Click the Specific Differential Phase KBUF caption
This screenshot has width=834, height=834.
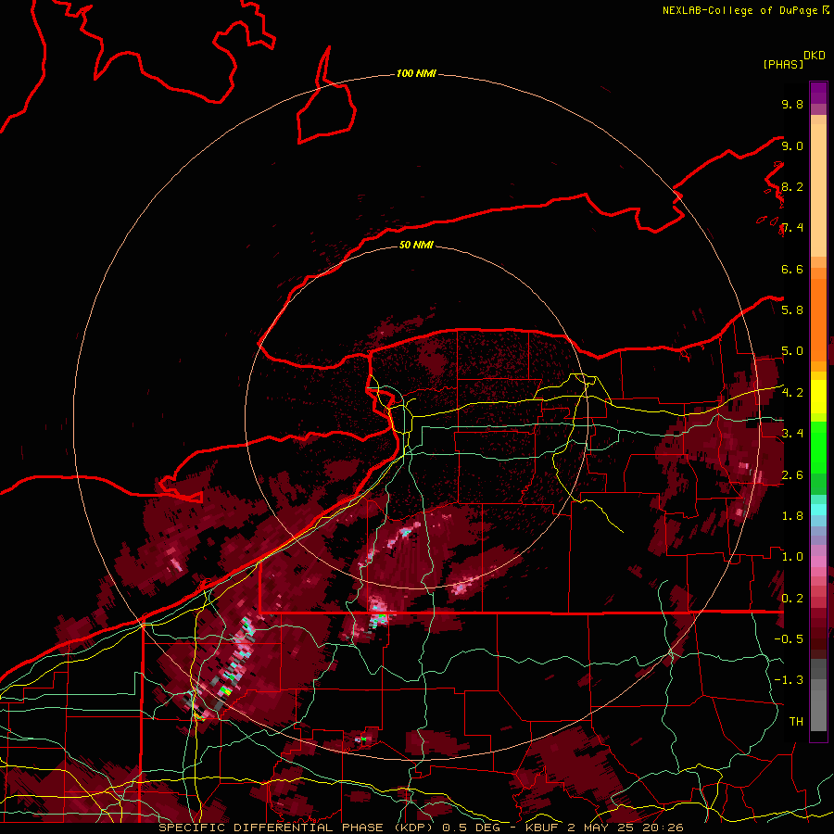point(421,828)
